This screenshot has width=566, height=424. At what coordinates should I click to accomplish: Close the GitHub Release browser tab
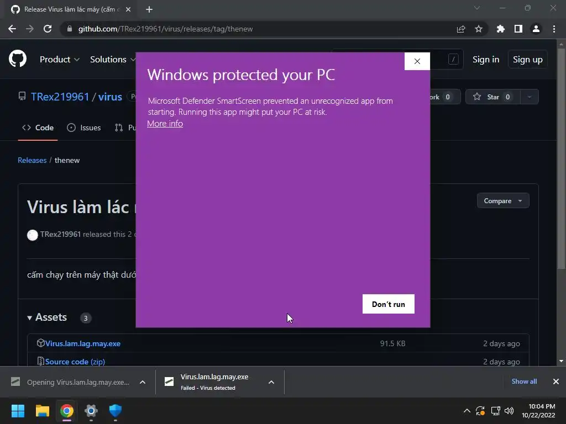pos(128,9)
